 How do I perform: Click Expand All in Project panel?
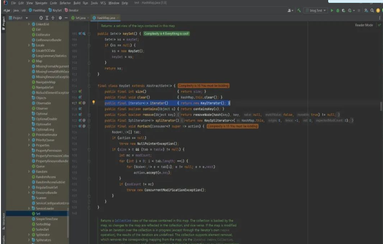pos(47,18)
